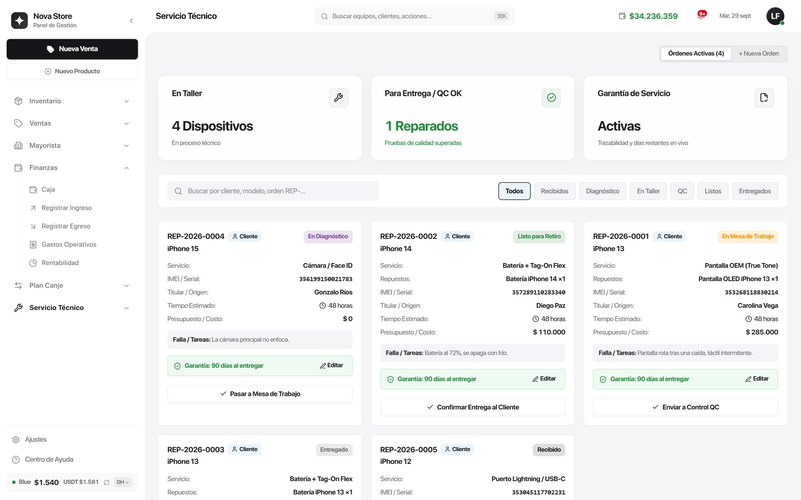Click the Caja register icon in Finanzas
Screen dimensions: 801x500
[33, 189]
